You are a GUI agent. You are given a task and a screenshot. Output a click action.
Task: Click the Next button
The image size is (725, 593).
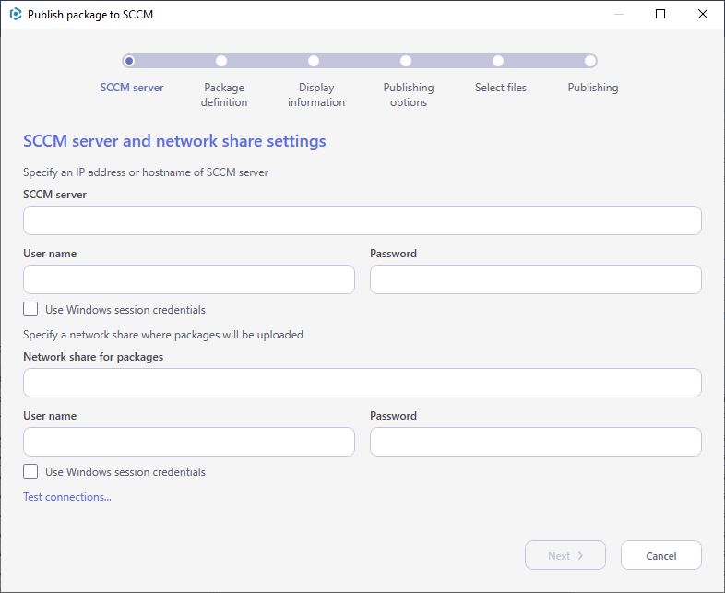coord(565,555)
